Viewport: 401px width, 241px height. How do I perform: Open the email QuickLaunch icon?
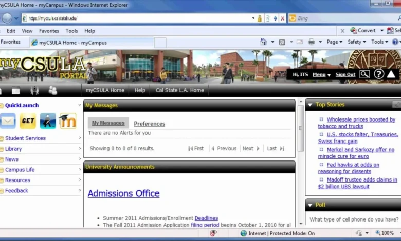click(8, 121)
